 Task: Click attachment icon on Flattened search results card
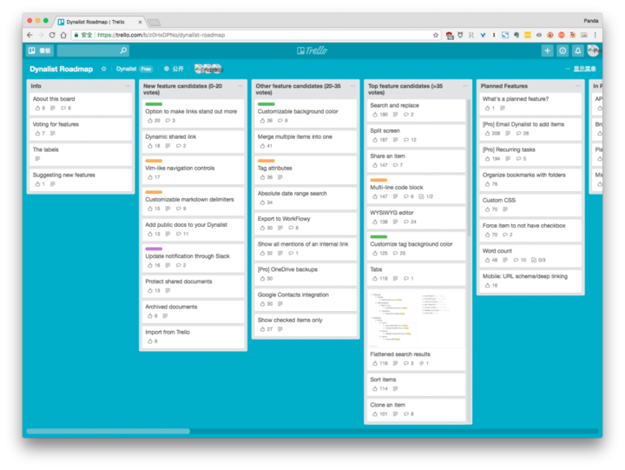tap(421, 363)
